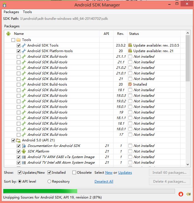The height and width of the screenshot is (203, 194).
Task: Check Build-tools rev 20 checkbox
Action: (18, 84)
